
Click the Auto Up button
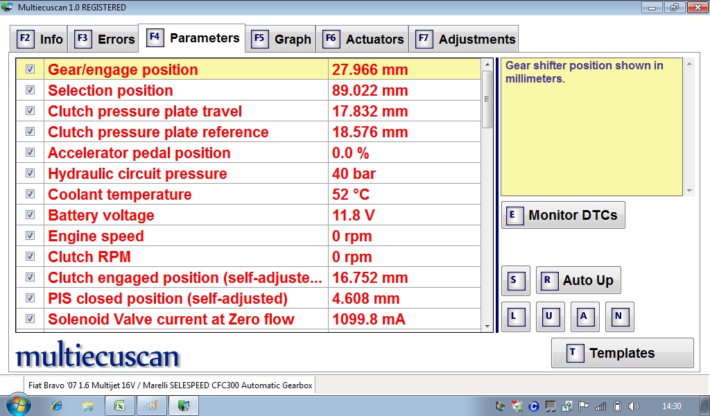pyautogui.click(x=578, y=280)
